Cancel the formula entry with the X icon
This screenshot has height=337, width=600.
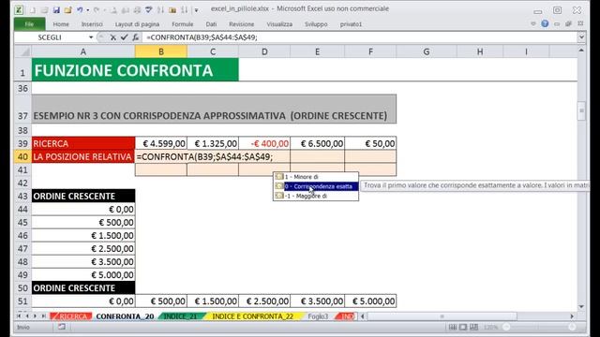112,37
